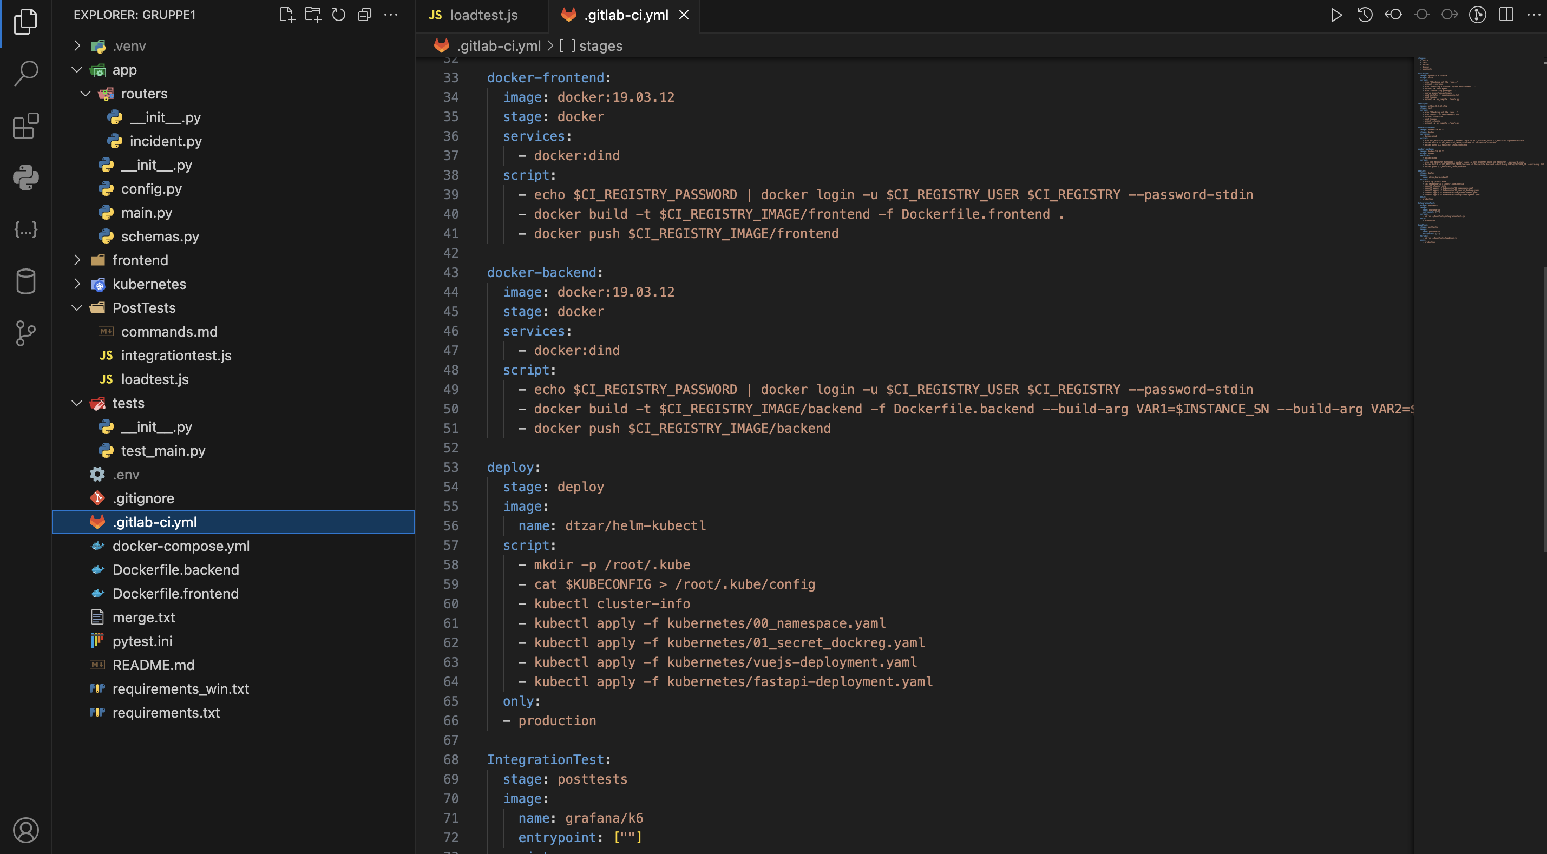Select .gitlab-ci.yml in the file tree
1547x854 pixels.
[233, 522]
